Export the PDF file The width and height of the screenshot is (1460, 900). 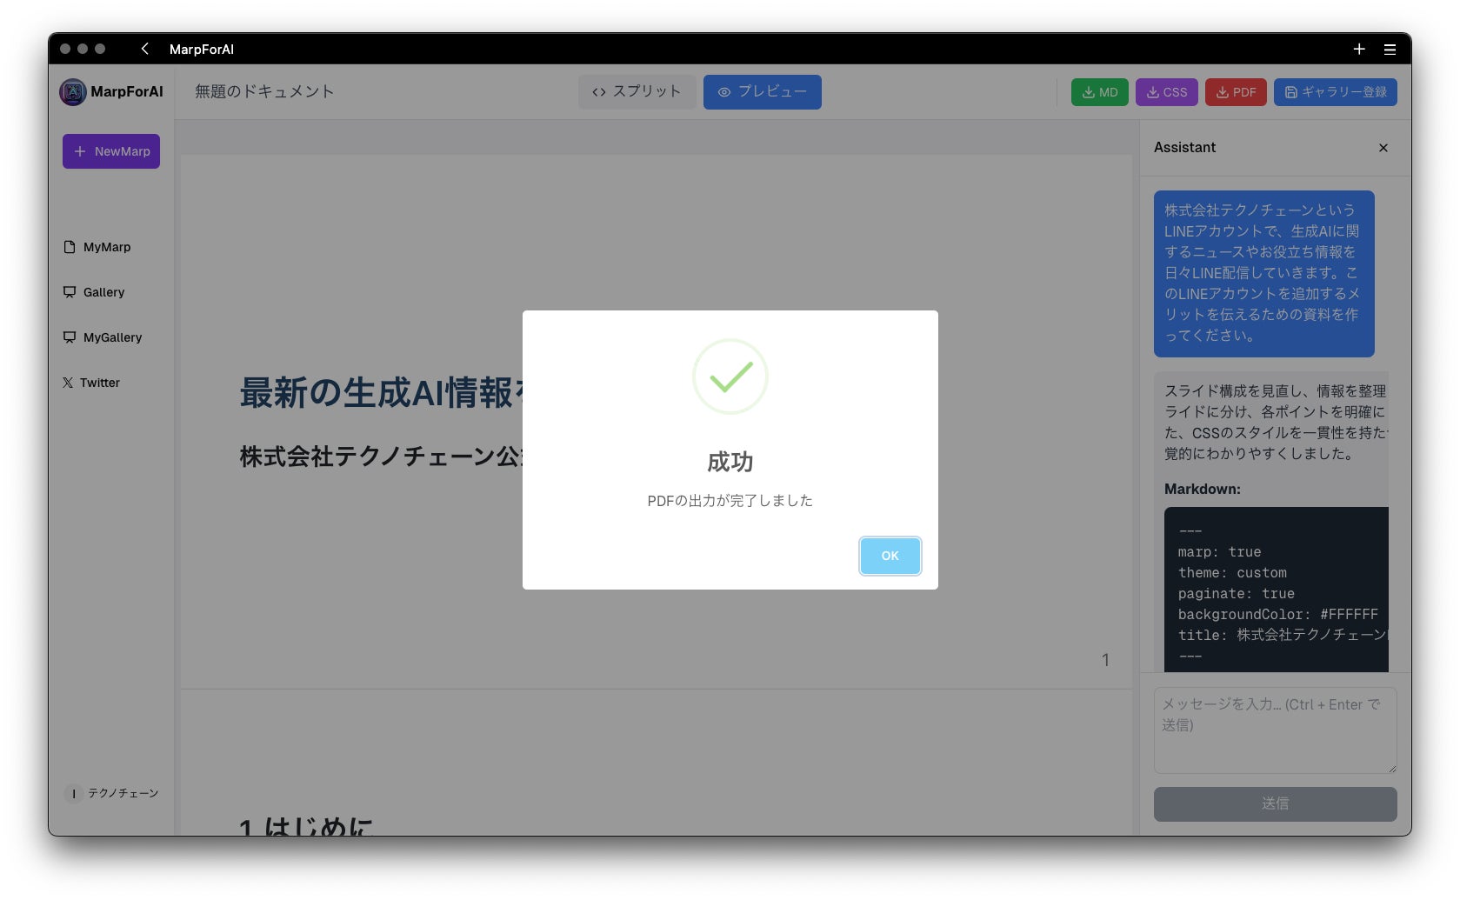1236,92
